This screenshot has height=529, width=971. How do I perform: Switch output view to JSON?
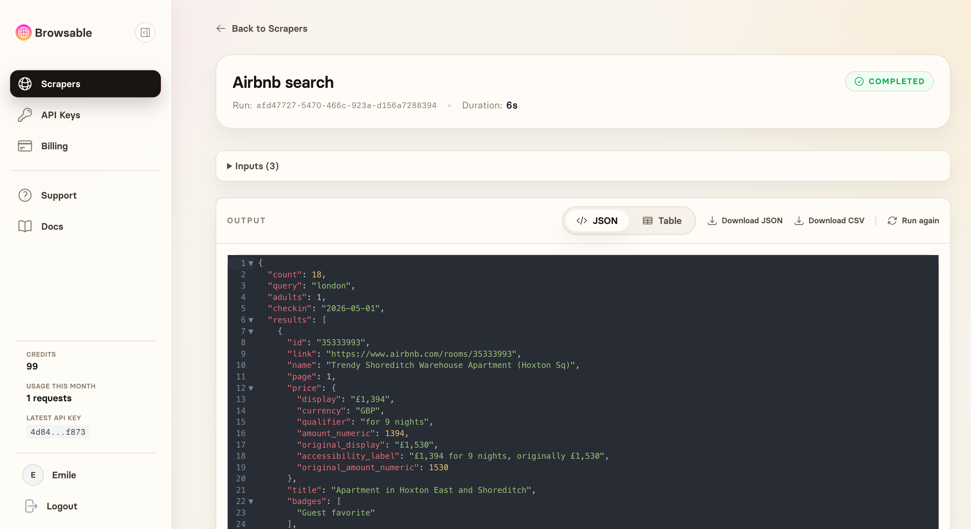click(x=597, y=220)
